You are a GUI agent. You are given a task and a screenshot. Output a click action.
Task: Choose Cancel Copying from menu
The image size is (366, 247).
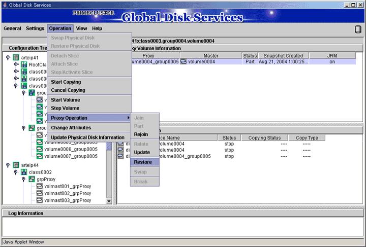click(x=89, y=90)
